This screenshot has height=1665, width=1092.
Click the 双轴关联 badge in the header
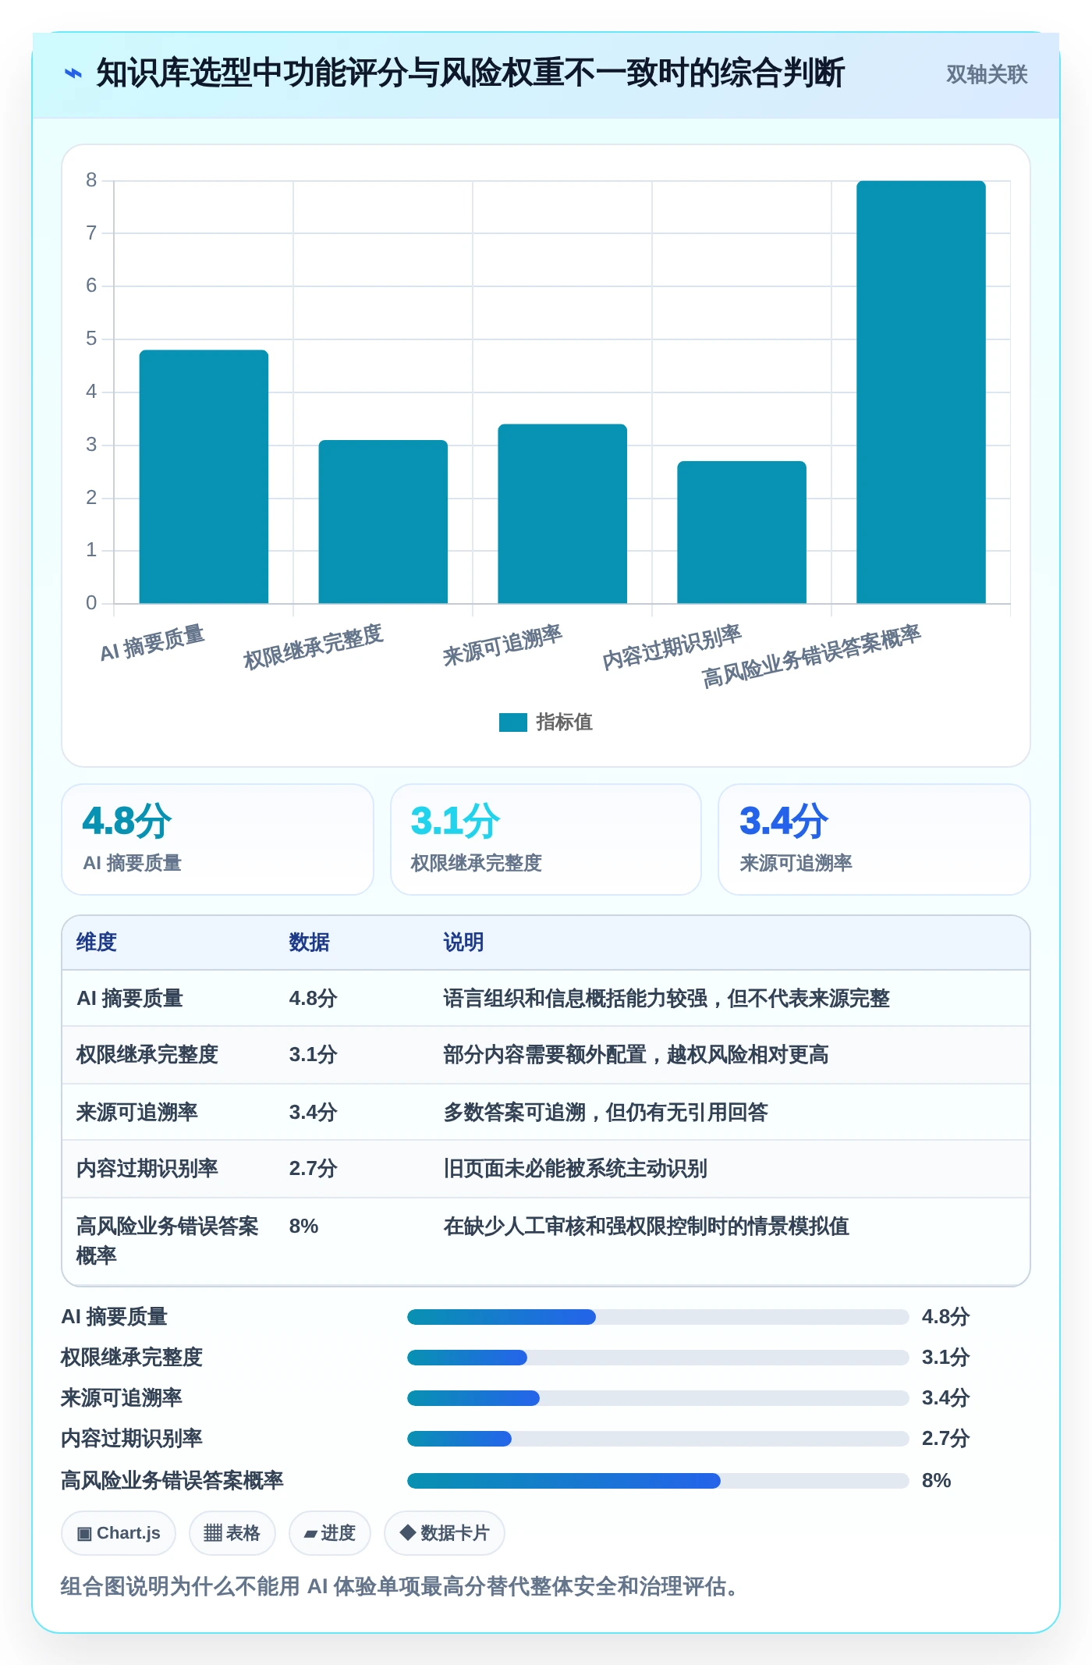tap(987, 74)
